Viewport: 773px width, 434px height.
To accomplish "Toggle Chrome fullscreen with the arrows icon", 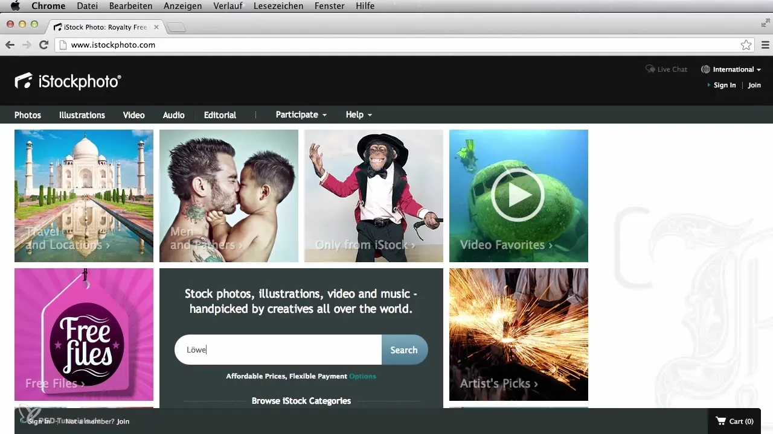I will click(x=765, y=24).
